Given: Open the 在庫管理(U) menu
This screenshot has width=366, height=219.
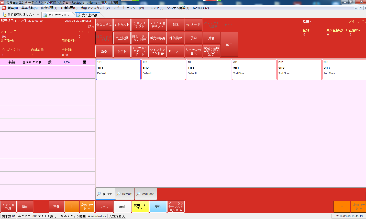Looking at the screenshot, I should click(69, 8).
